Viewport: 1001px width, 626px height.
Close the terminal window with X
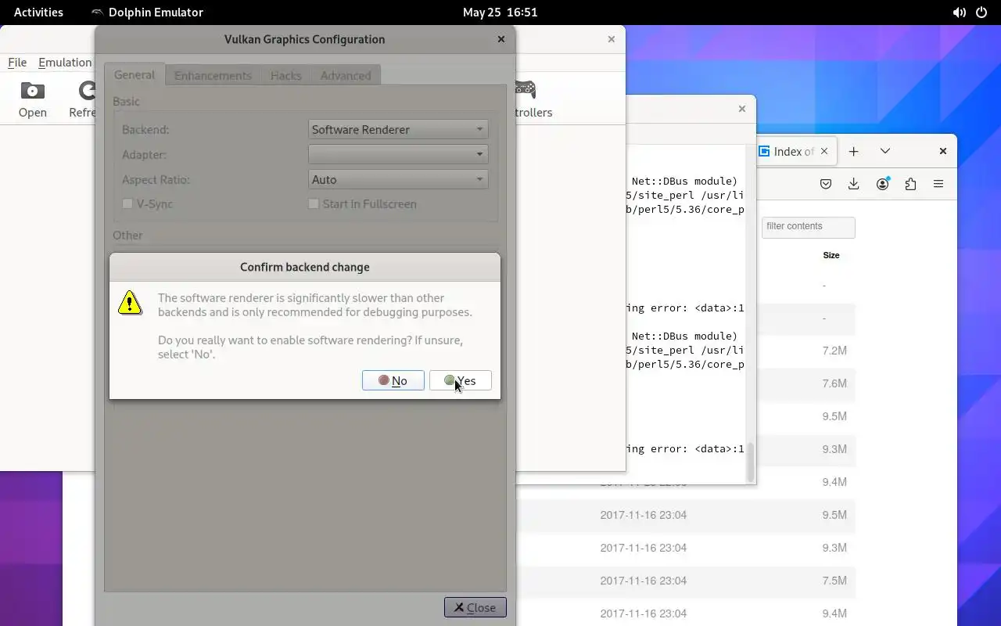742,109
